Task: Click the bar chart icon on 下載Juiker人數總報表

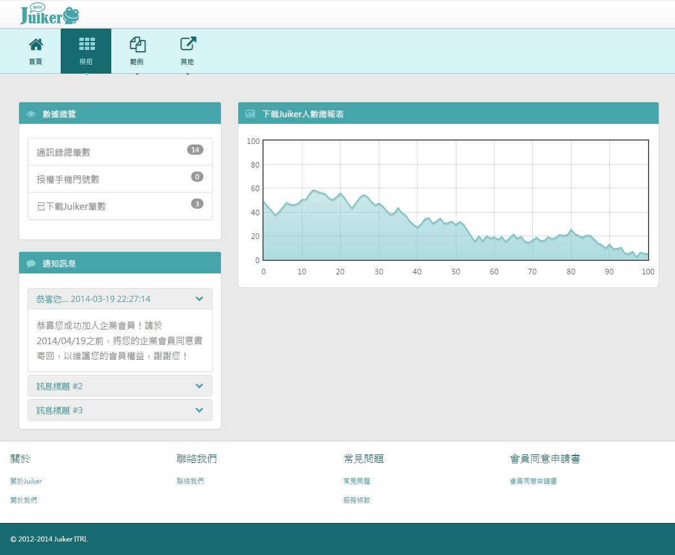Action: coord(250,113)
